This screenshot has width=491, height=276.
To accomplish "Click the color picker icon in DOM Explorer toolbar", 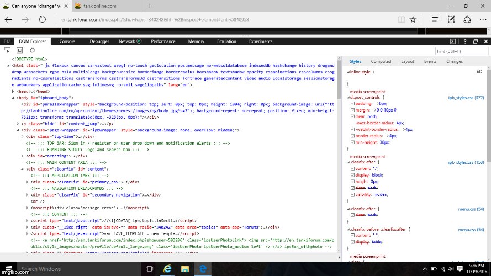I will (32, 51).
